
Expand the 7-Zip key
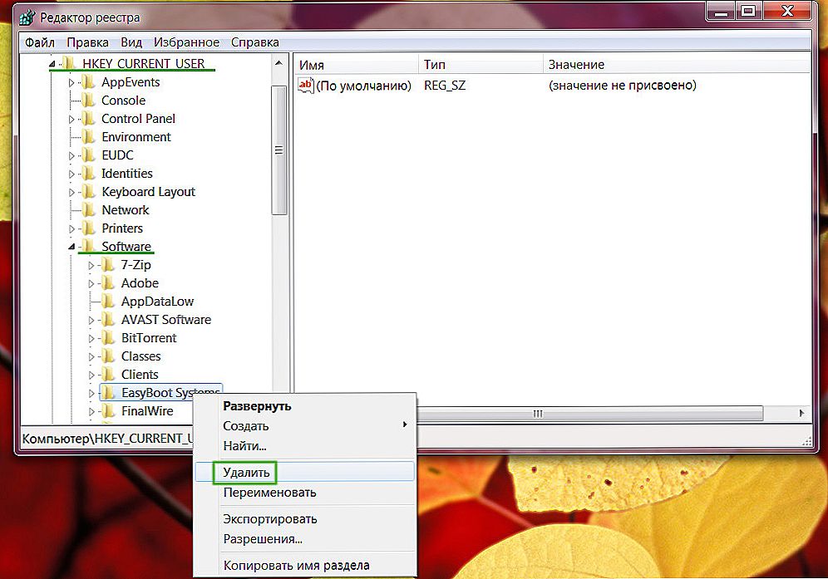(x=91, y=266)
